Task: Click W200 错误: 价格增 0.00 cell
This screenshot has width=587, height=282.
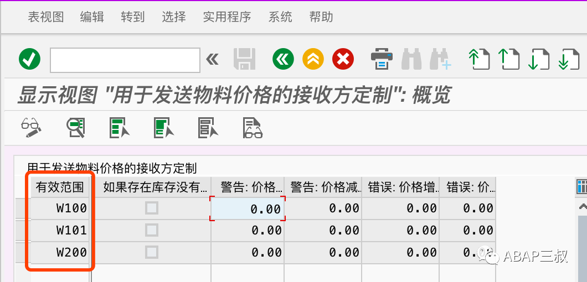Action: pyautogui.click(x=400, y=253)
